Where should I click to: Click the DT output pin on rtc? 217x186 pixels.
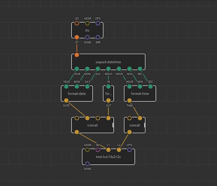click(77, 37)
